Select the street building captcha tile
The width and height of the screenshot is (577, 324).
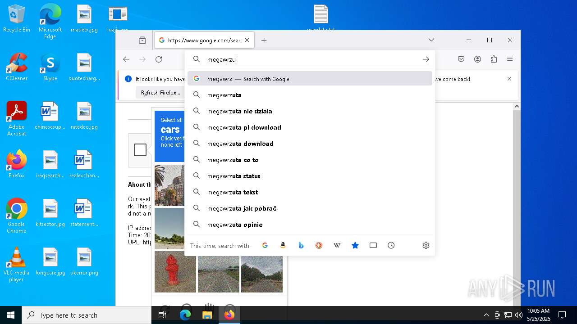169,185
